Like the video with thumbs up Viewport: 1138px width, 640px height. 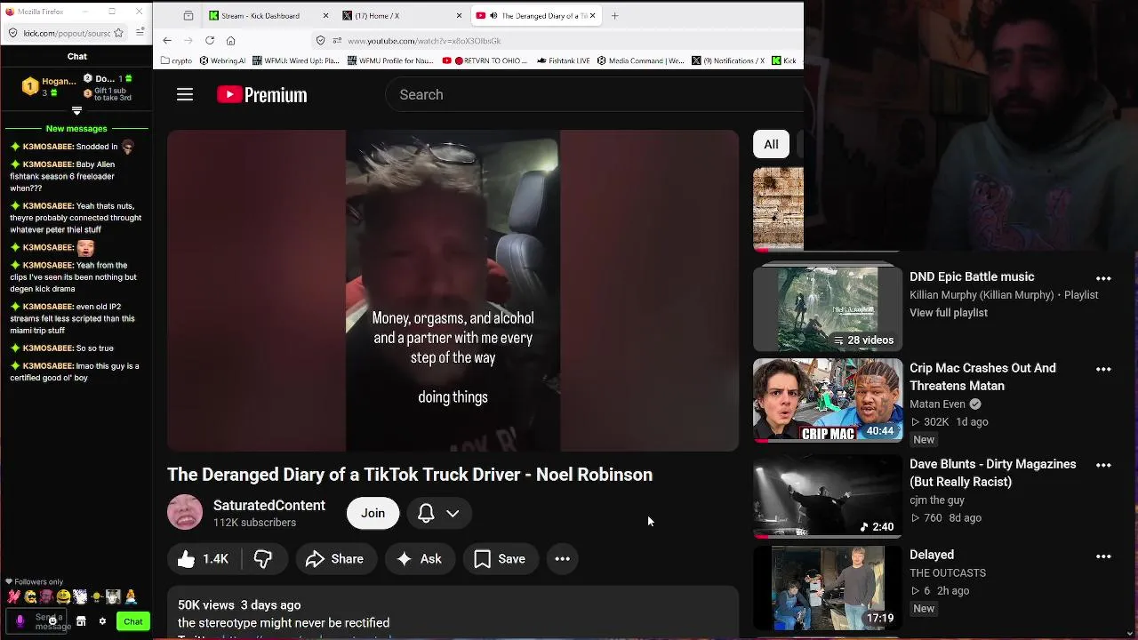204,559
